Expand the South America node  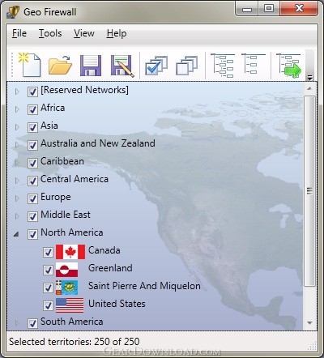click(x=17, y=323)
